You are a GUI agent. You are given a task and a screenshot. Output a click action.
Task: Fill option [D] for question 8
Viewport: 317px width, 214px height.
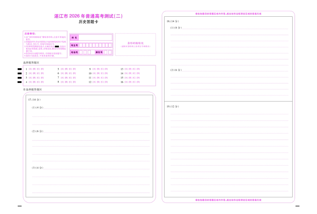[x=74, y=82]
